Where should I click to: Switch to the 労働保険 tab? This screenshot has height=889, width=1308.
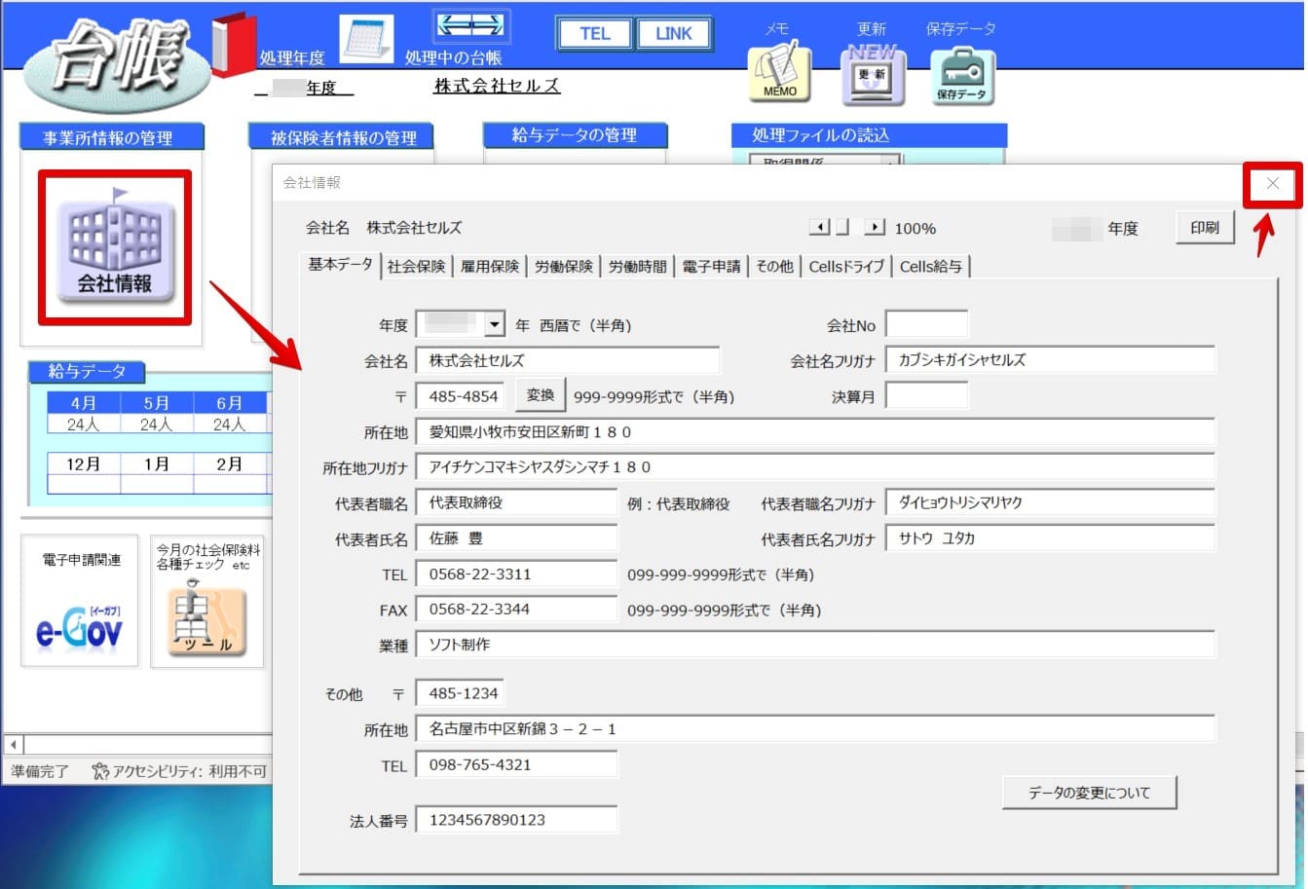(x=563, y=266)
